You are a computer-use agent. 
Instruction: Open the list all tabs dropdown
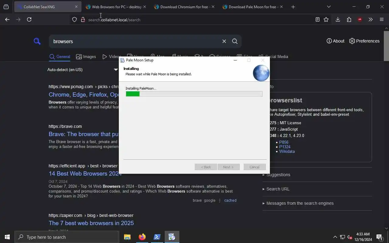329,7
